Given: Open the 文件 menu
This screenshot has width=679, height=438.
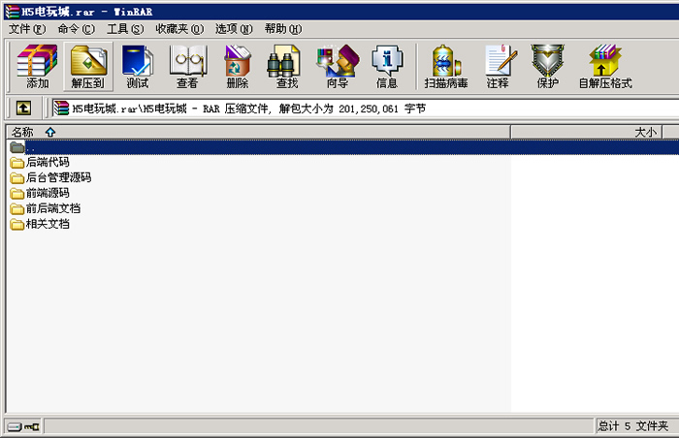Looking at the screenshot, I should click(27, 29).
